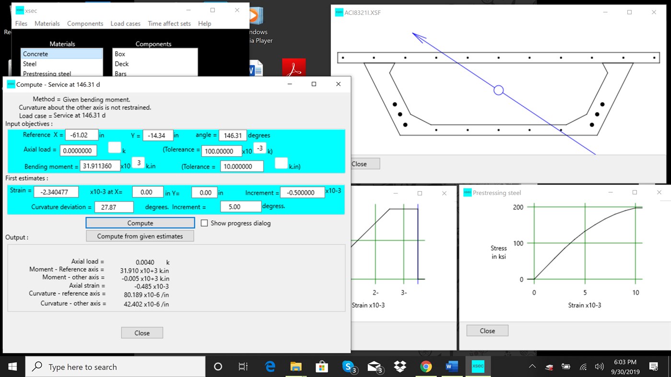The height and width of the screenshot is (377, 671).
Task: Open the Help menu in xsec
Action: 204,23
